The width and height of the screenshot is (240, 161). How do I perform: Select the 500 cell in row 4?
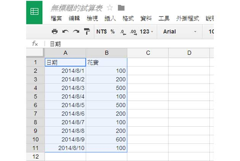[x=107, y=88]
